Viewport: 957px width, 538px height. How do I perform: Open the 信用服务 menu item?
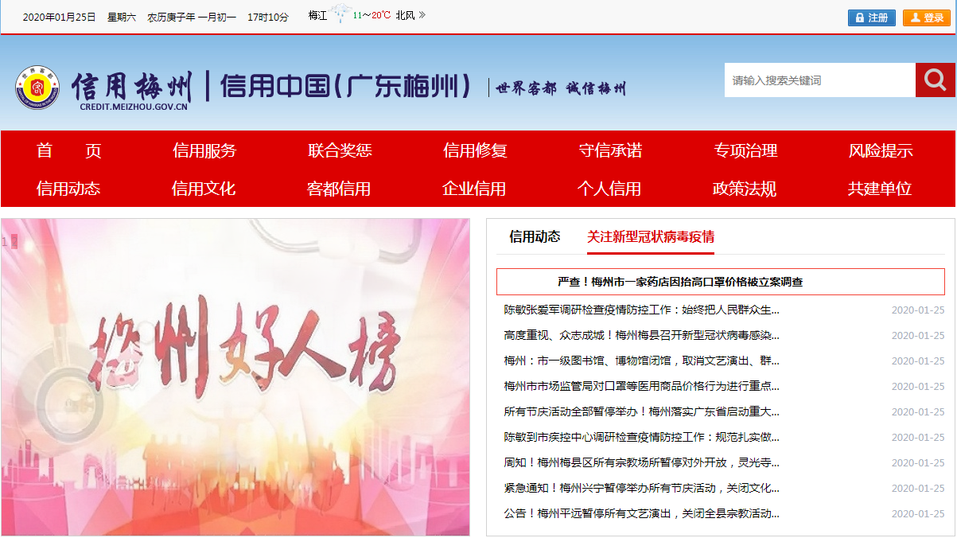pyautogui.click(x=204, y=150)
